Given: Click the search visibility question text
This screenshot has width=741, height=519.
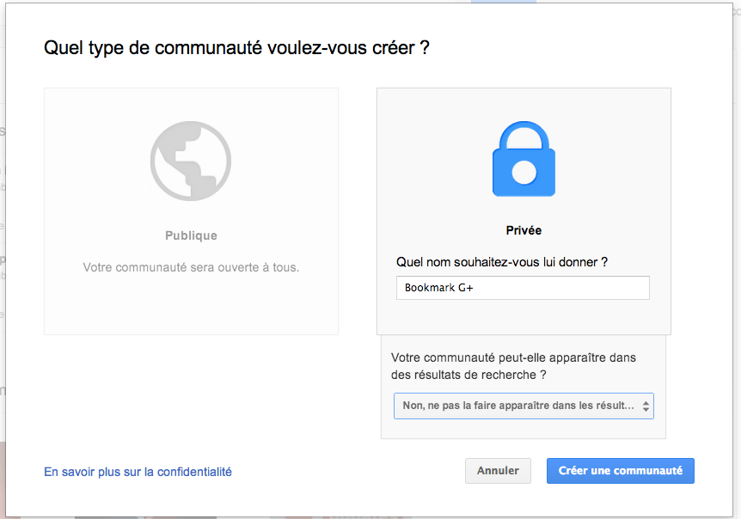Looking at the screenshot, I should (516, 366).
